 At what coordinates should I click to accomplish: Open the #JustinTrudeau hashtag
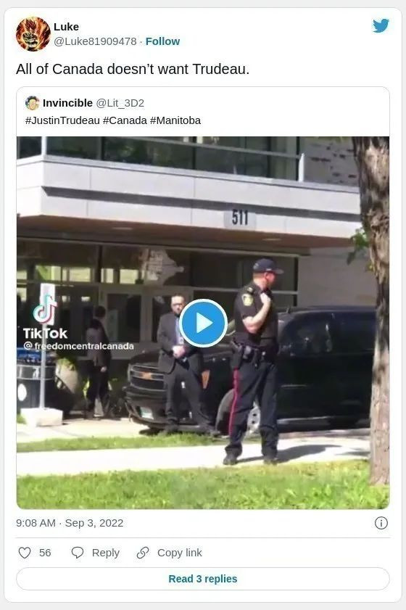[62, 120]
